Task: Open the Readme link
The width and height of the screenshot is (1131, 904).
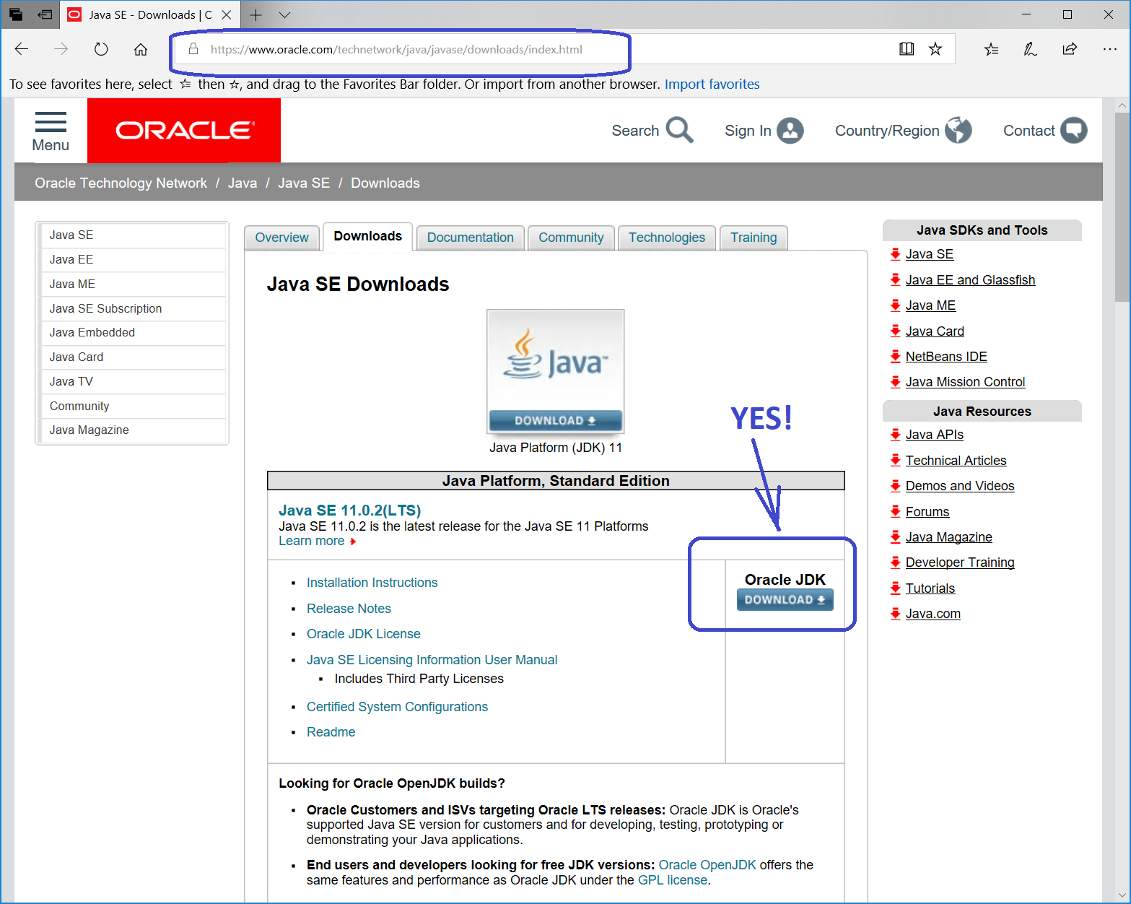Action: tap(331, 731)
